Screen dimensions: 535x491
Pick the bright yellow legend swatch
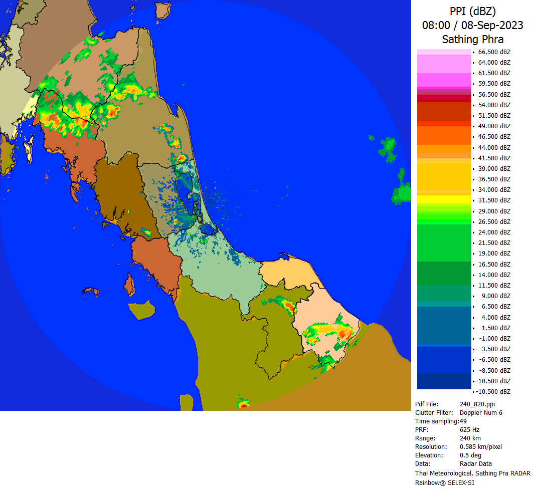click(444, 199)
